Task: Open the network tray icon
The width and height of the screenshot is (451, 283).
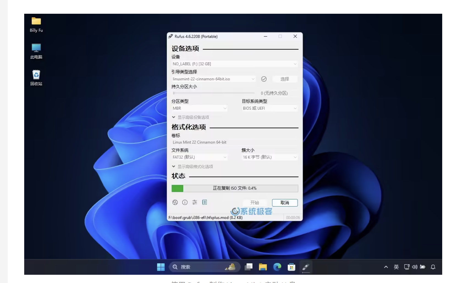Action: coord(407,267)
